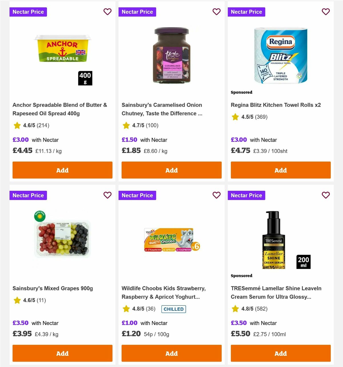
Task: Add Anchor Spreadable to basket
Action: [62, 170]
